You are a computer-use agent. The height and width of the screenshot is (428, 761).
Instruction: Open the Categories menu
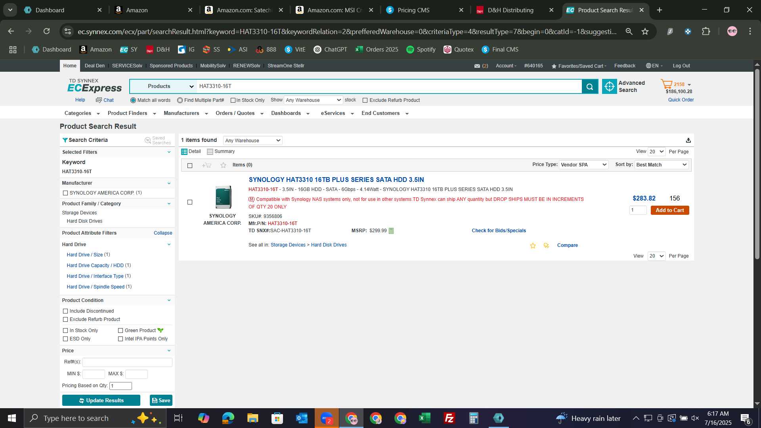coord(82,113)
